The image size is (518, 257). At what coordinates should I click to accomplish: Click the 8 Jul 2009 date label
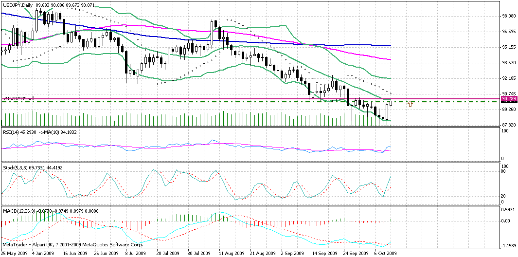[x=136, y=253]
